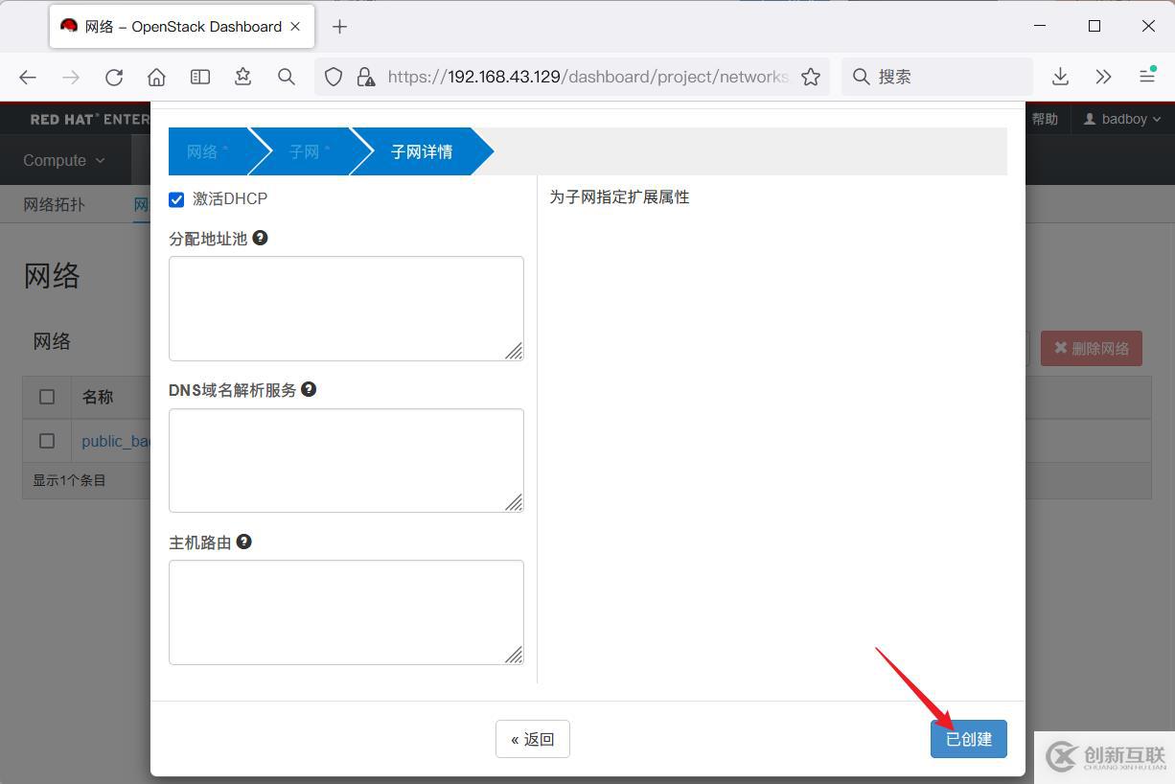This screenshot has height=784, width=1175.
Task: Maximize the browser window
Action: point(1094,26)
